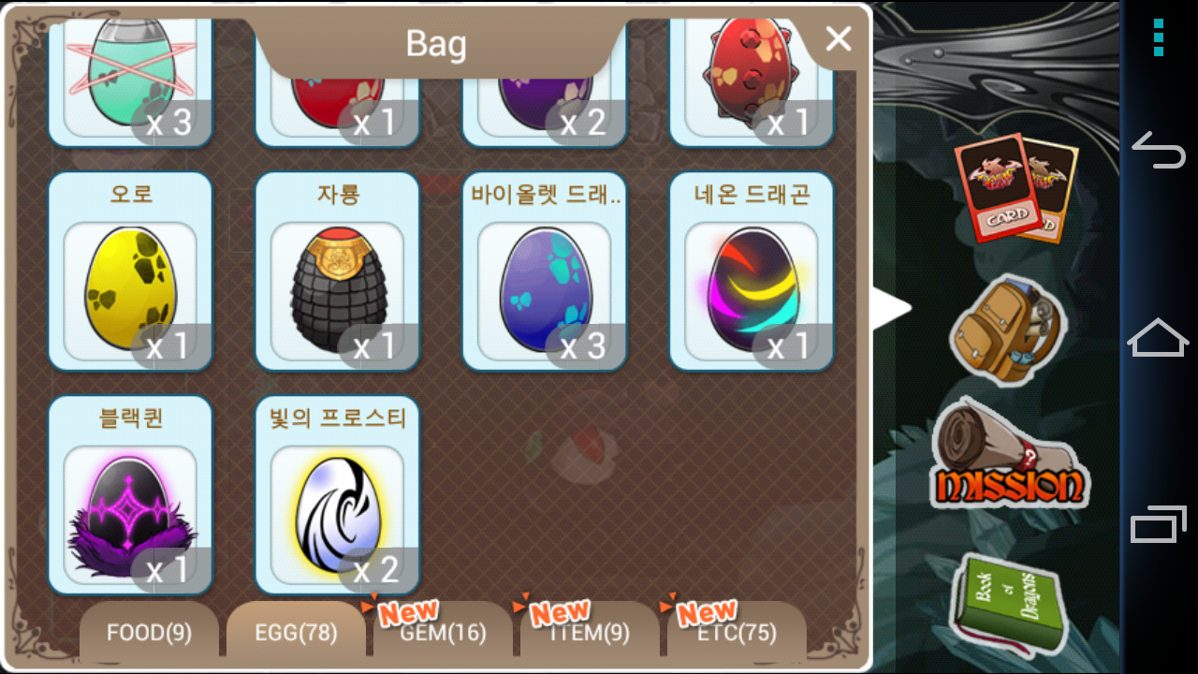
Task: Switch to the FOOD(9) tab
Action: 149,633
